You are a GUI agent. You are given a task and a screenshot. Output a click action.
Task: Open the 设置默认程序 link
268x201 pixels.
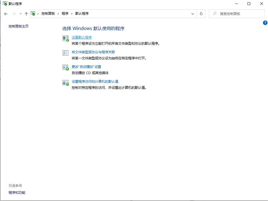(82, 37)
